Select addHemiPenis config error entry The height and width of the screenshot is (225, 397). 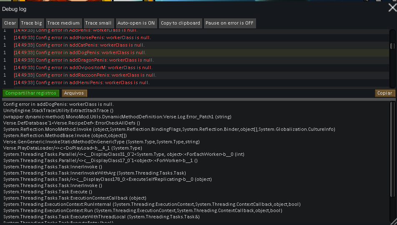196,83
